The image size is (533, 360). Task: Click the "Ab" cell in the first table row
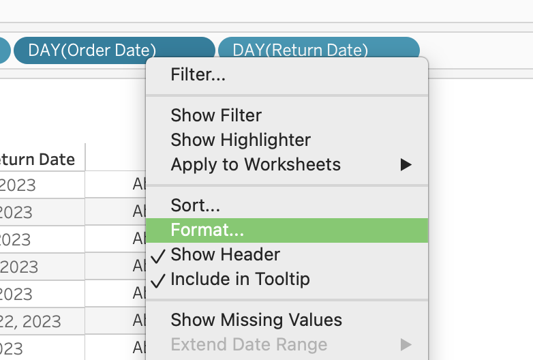tap(140, 185)
